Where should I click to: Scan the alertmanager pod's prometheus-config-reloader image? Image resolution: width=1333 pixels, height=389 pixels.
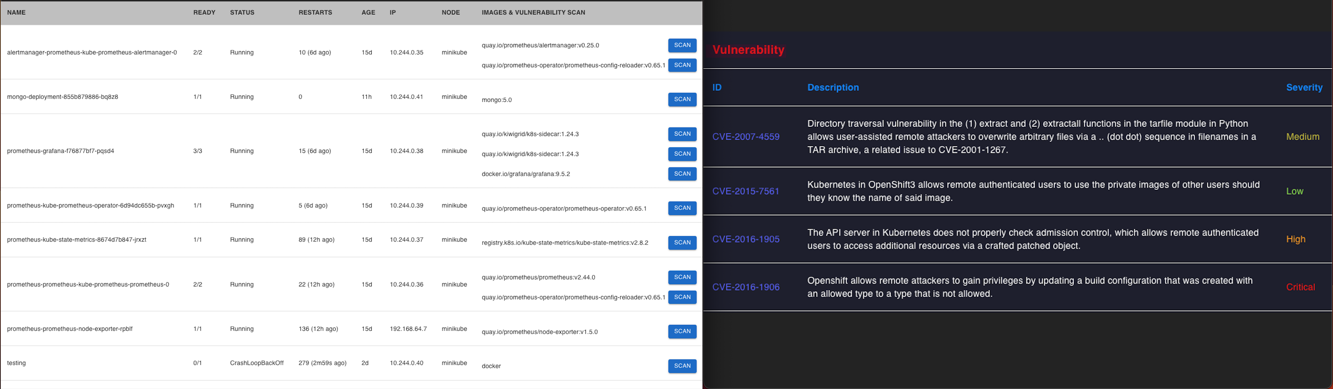click(x=682, y=65)
